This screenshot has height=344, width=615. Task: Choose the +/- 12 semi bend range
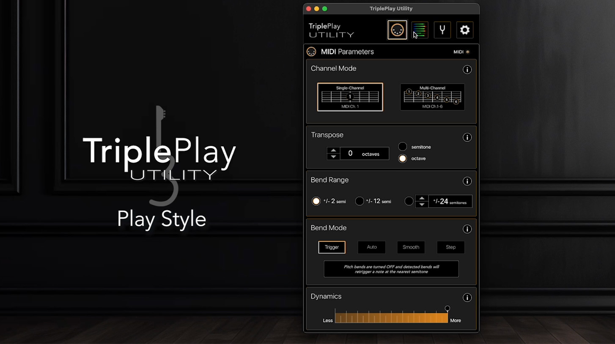click(360, 201)
